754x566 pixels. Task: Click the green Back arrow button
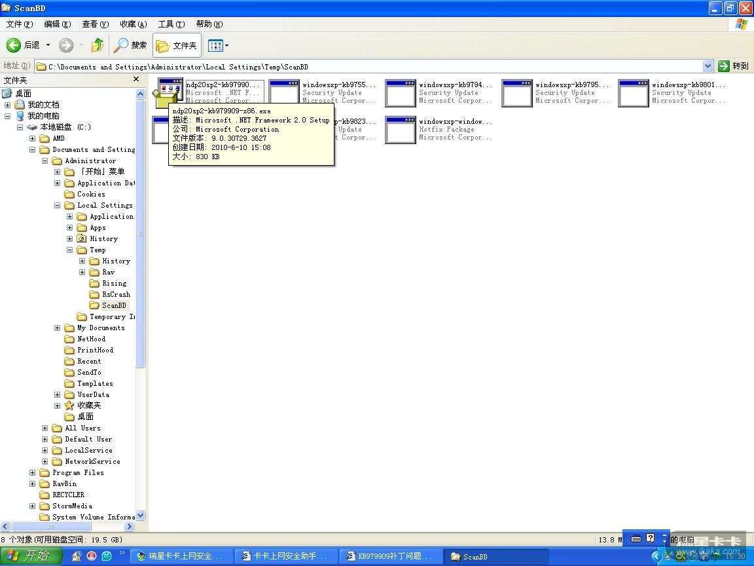(x=14, y=45)
